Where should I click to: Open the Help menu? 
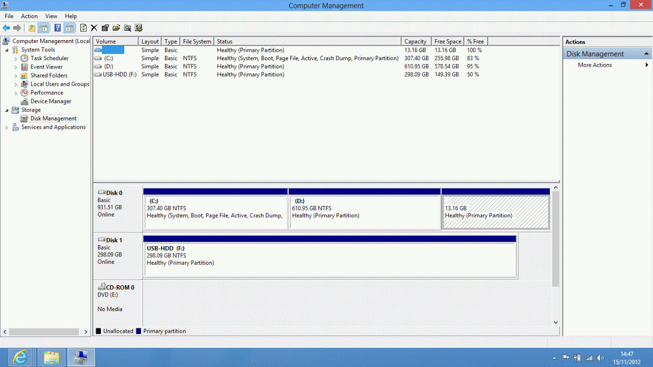point(71,16)
